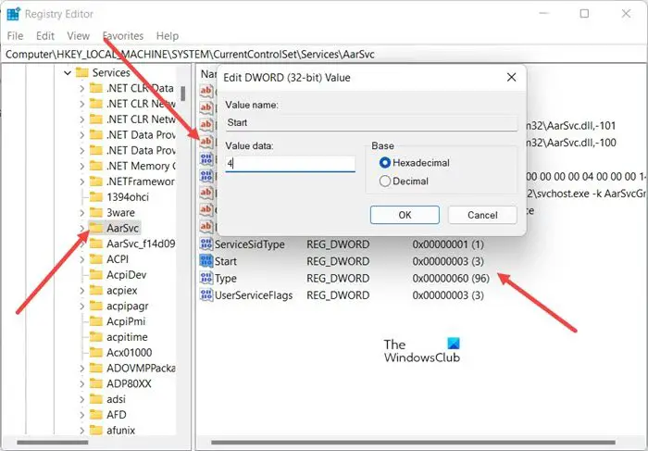Viewport: 648px width, 451px height.
Task: Click the Acx01000 folder icon
Action: click(x=96, y=352)
